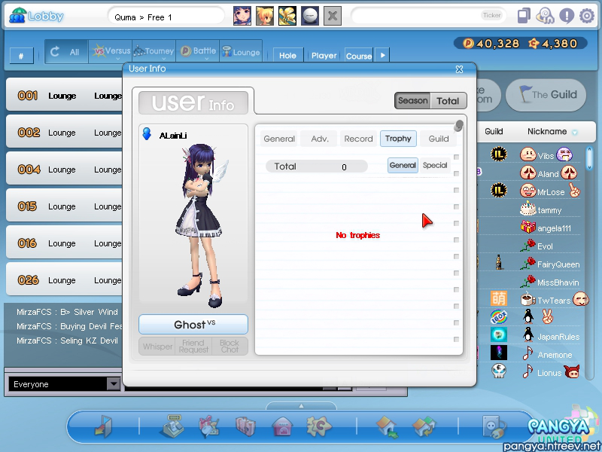Click The Guild button
Viewport: 602px width, 452px height.
pos(546,94)
